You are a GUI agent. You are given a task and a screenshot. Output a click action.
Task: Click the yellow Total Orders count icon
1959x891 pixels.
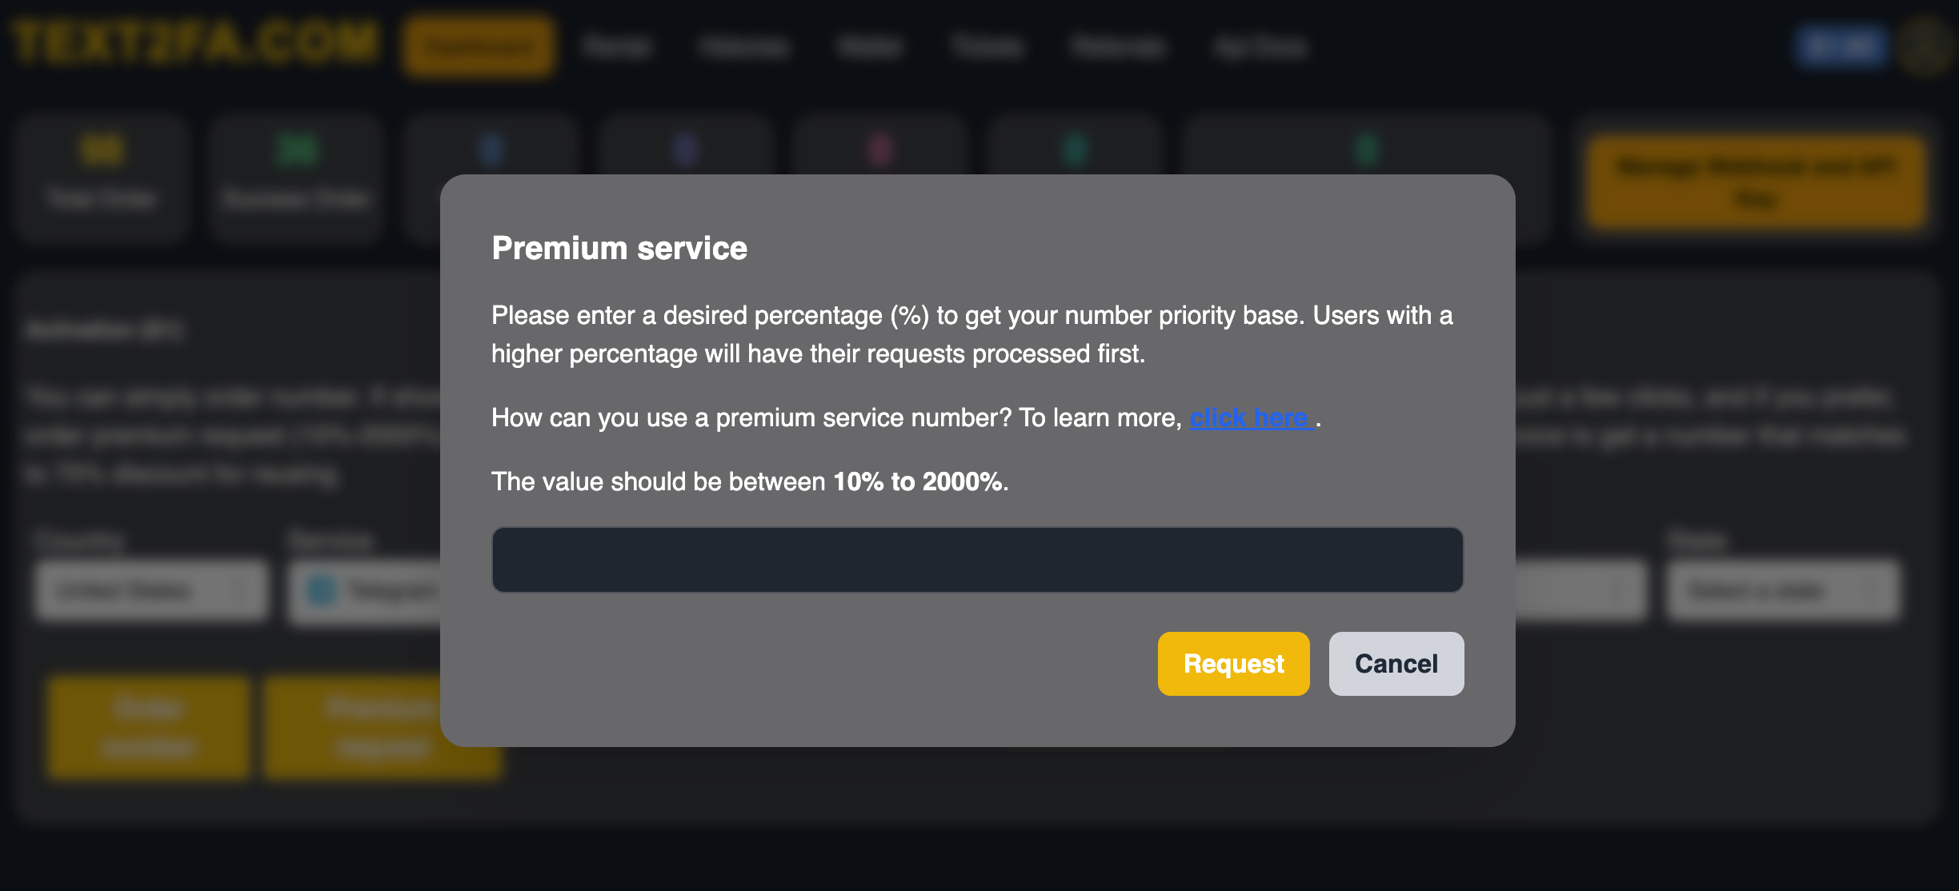pyautogui.click(x=102, y=150)
